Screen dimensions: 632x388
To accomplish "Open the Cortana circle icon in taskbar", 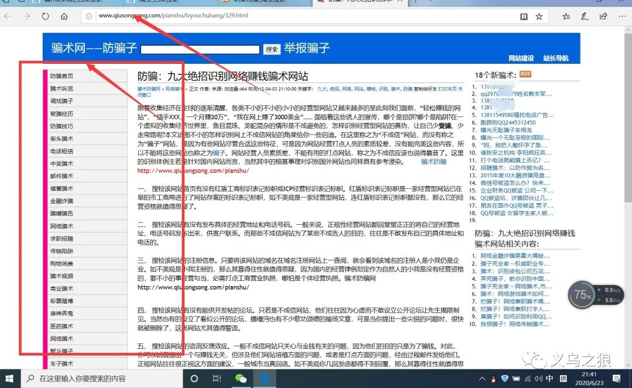I will 195,379.
